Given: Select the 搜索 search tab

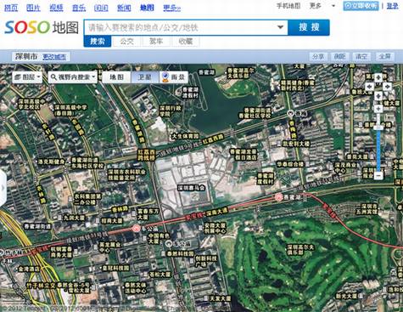Looking at the screenshot, I should (x=98, y=42).
